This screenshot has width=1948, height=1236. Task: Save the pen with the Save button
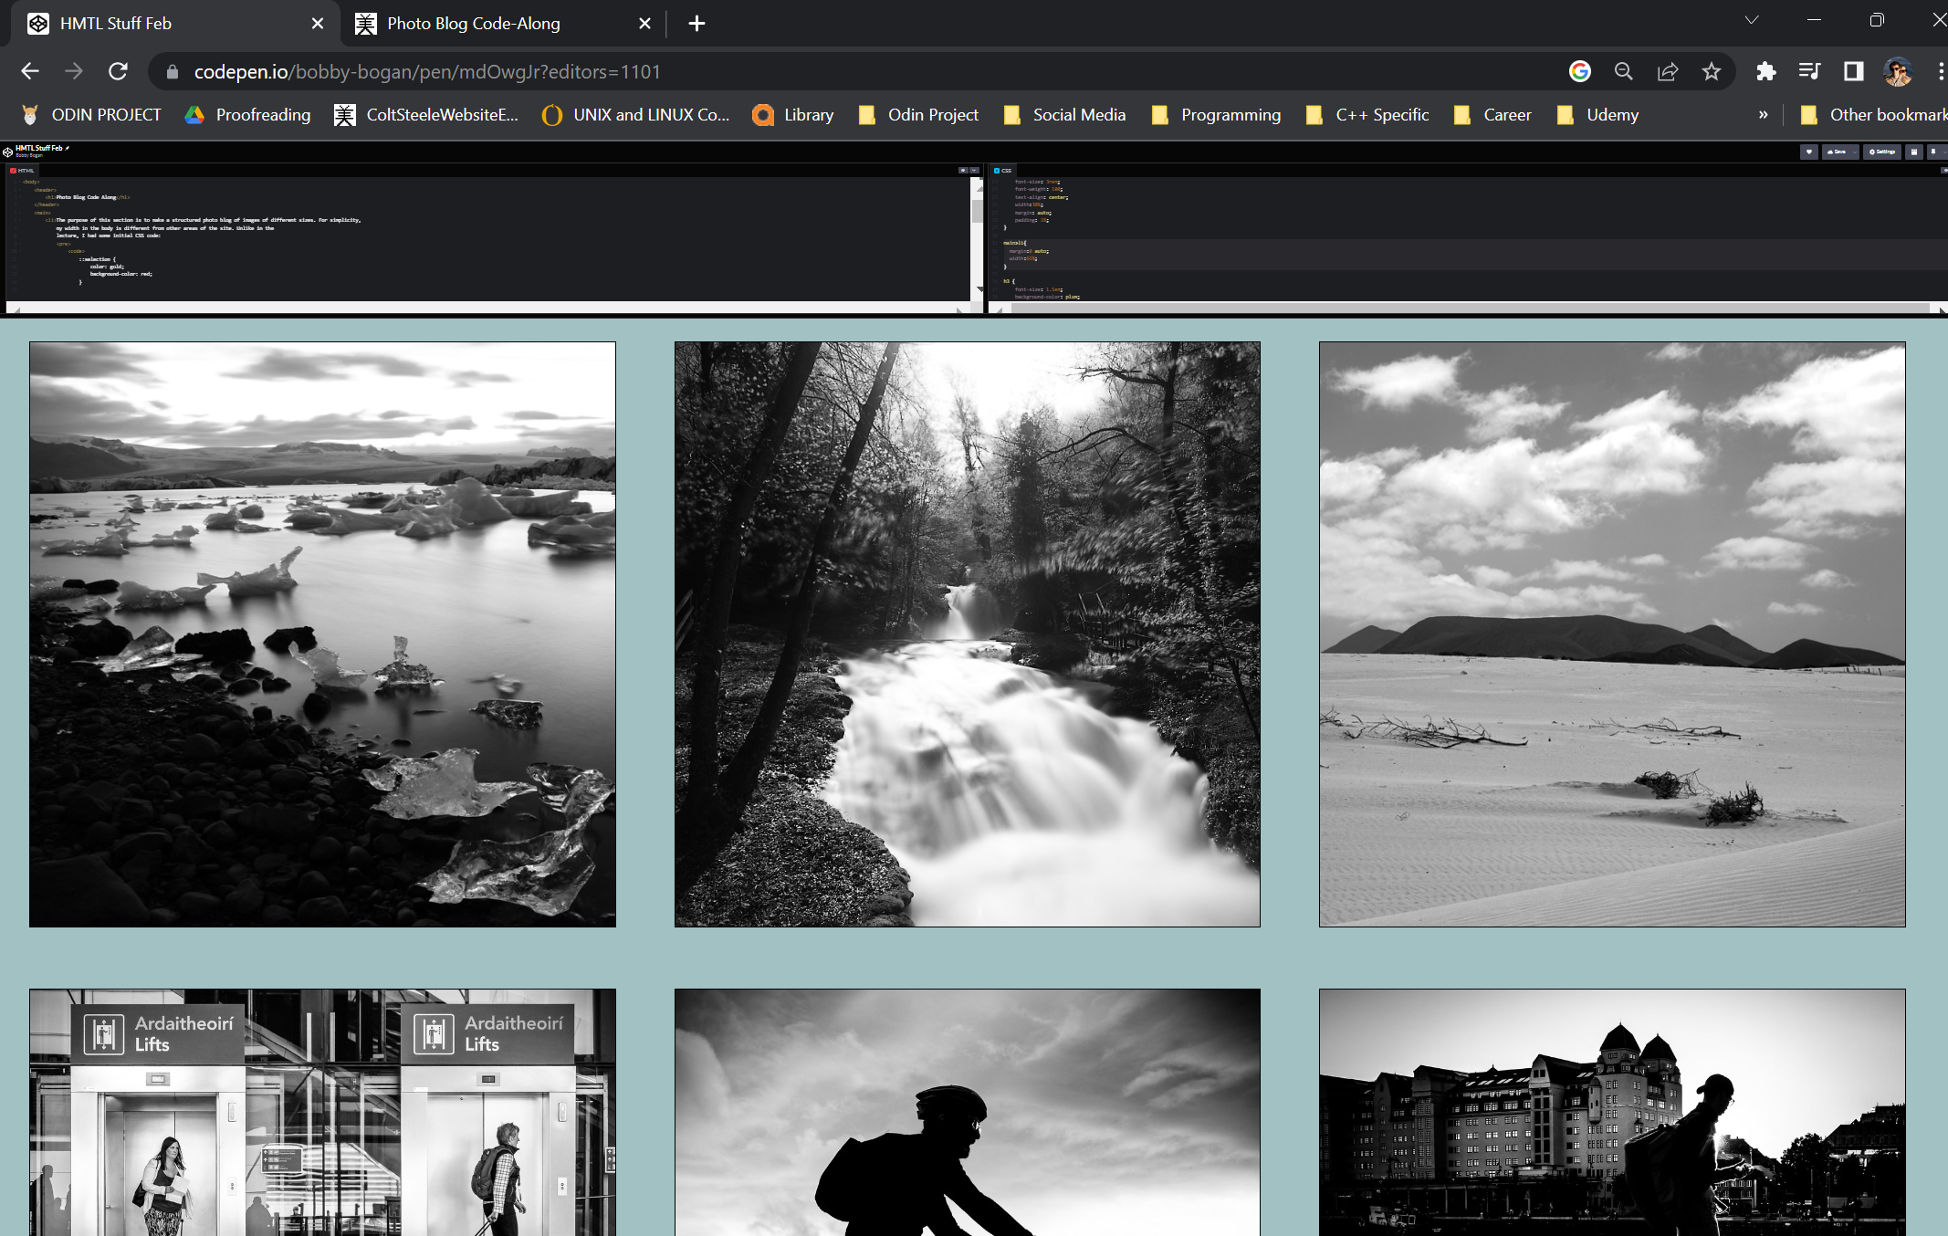tap(1836, 152)
